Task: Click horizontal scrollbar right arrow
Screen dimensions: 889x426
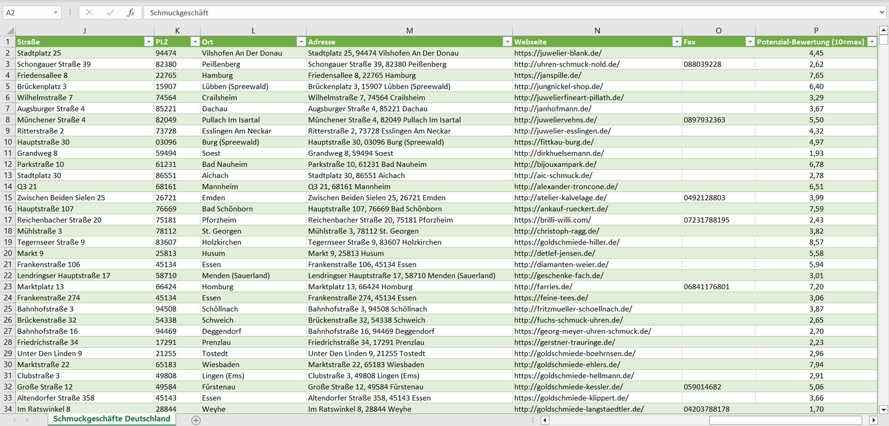Action: click(873, 420)
